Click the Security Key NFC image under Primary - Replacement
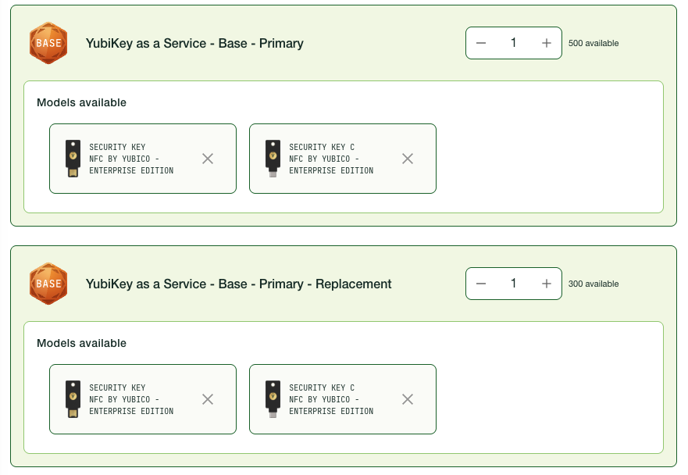This screenshot has width=688, height=475. (x=73, y=399)
